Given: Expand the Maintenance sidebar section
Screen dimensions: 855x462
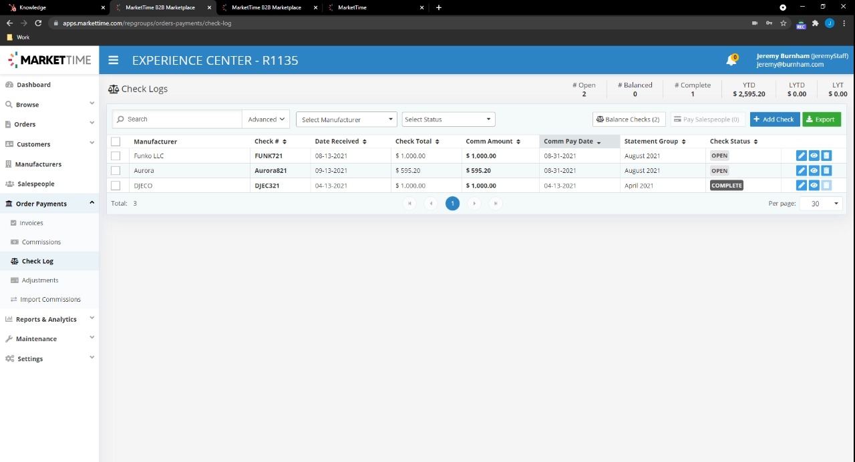Looking at the screenshot, I should 49,338.
